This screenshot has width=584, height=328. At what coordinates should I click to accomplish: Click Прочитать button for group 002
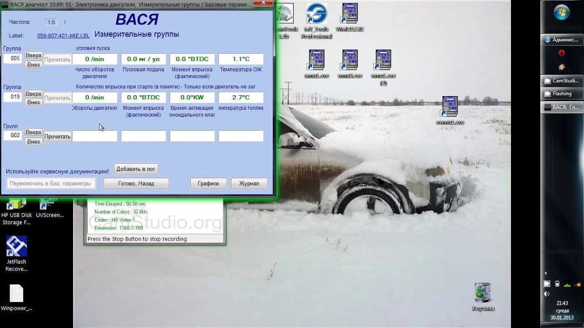coord(57,136)
